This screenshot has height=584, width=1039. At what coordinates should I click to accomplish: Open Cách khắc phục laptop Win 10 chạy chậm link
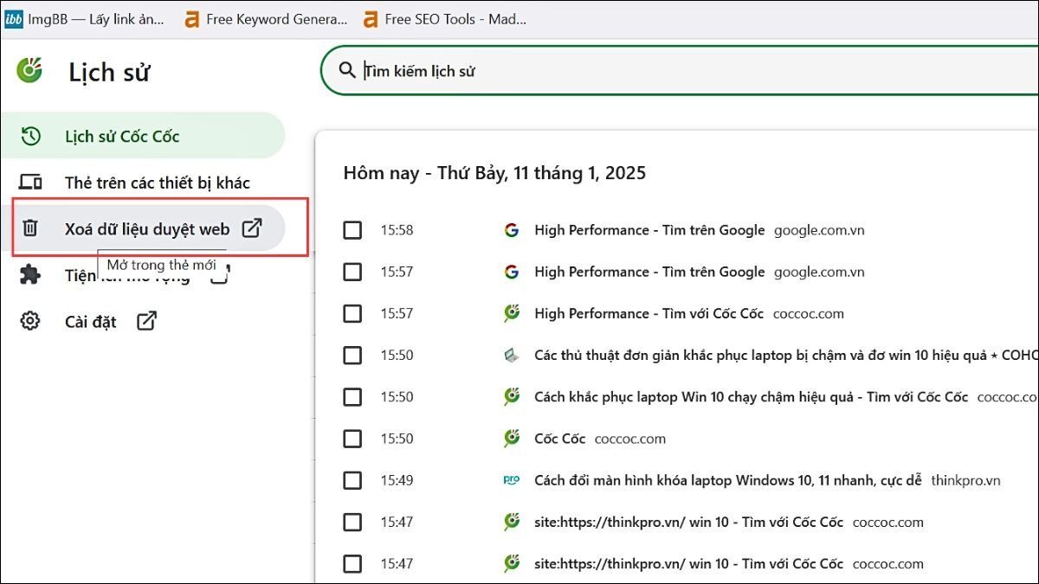pyautogui.click(x=751, y=396)
